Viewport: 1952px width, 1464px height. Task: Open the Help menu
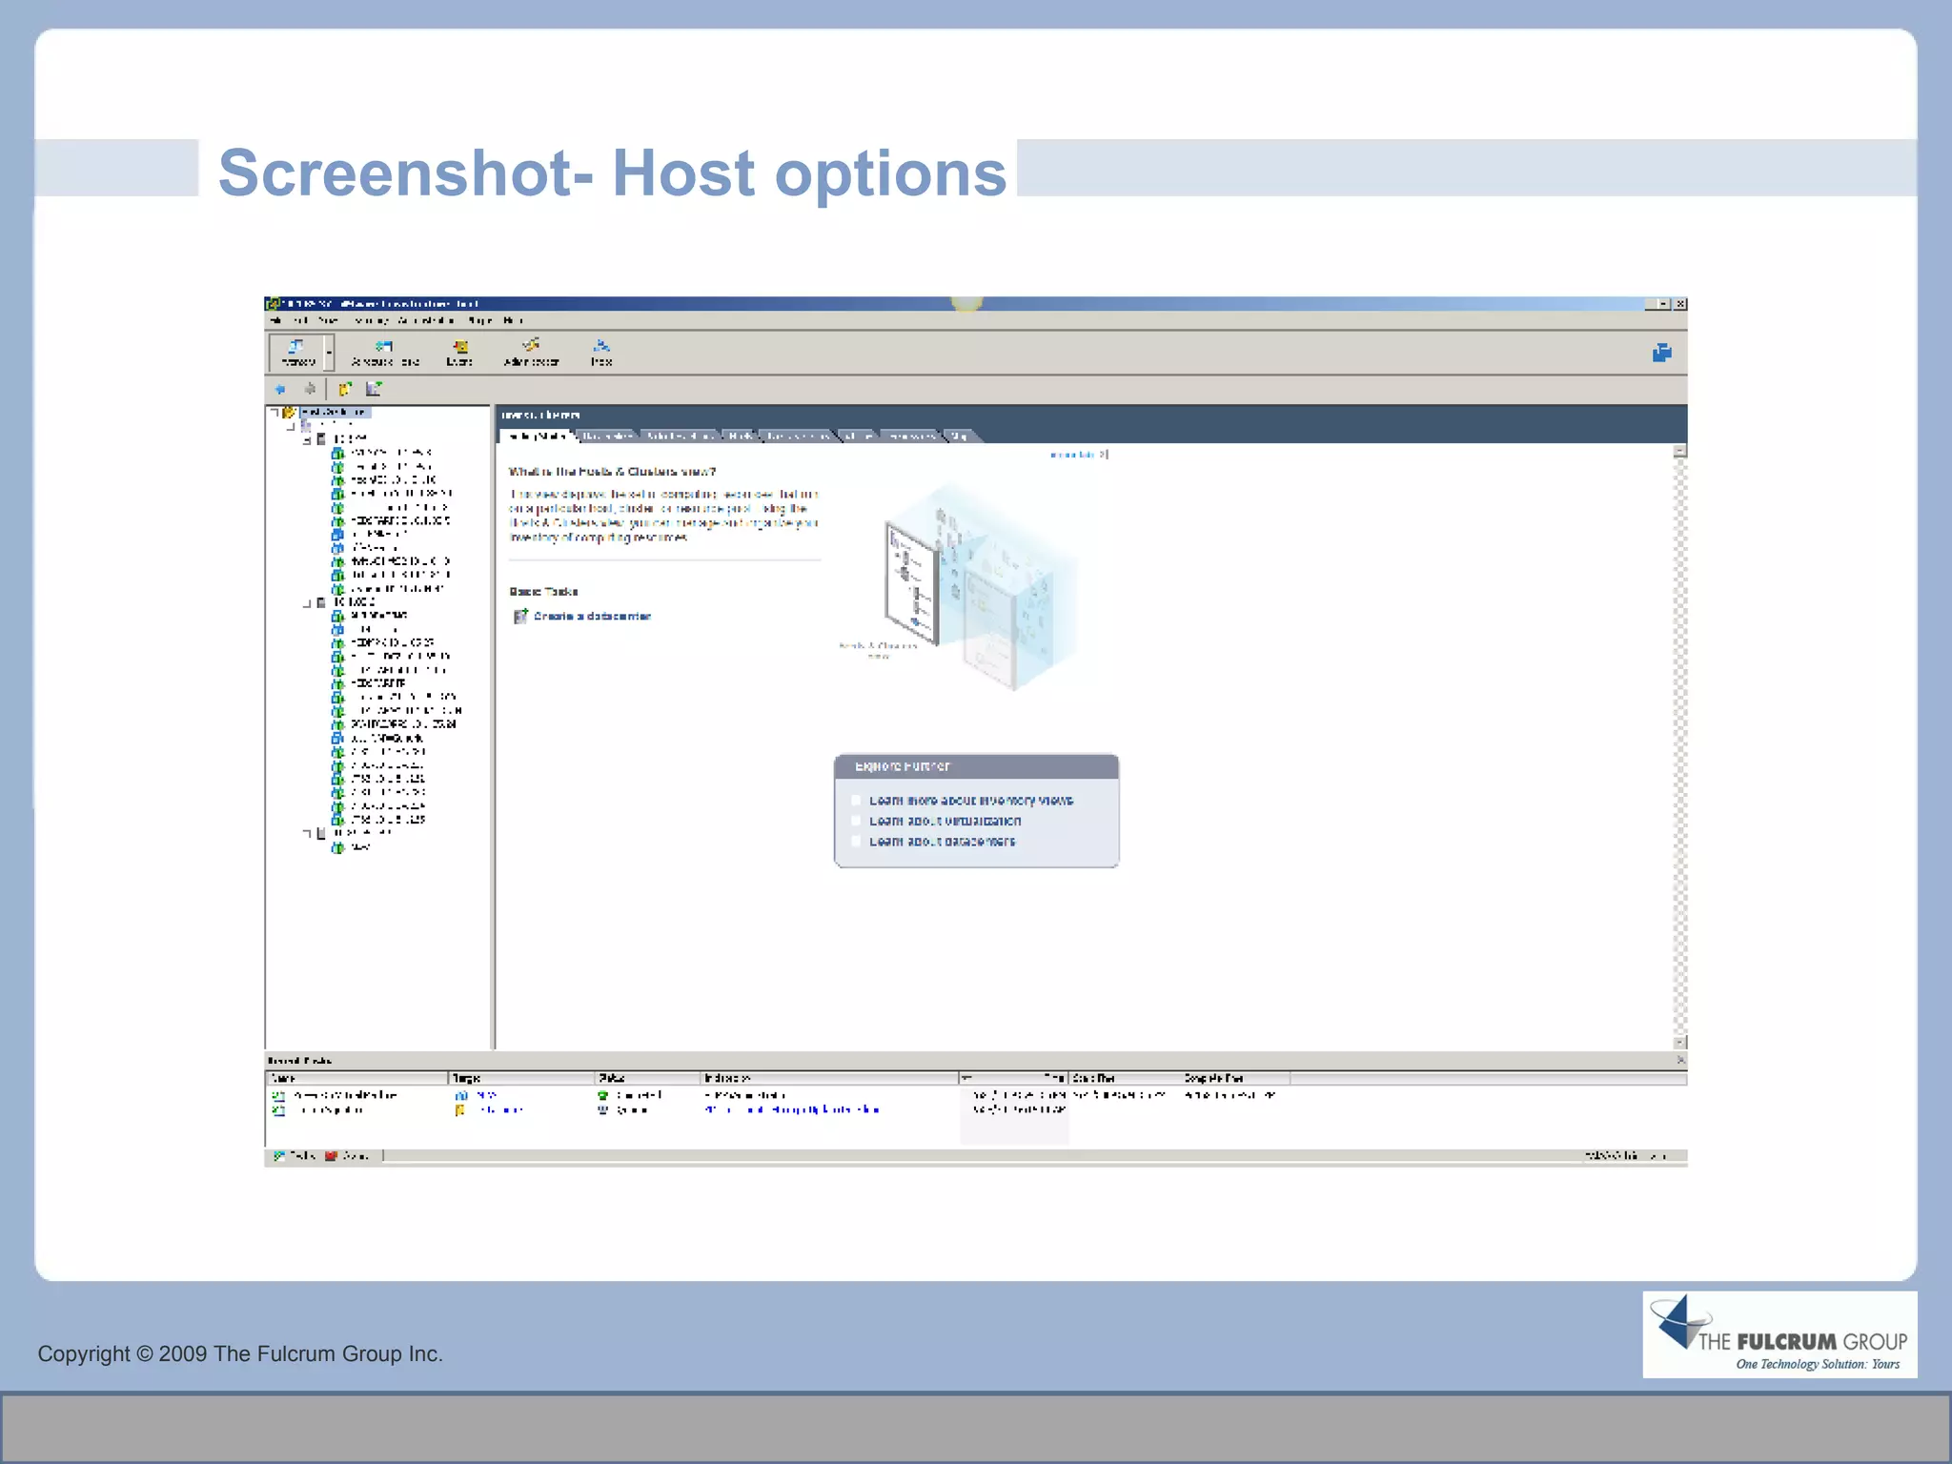pyautogui.click(x=514, y=321)
